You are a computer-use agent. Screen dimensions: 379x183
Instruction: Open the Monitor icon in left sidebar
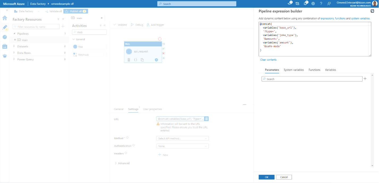pos(5,37)
